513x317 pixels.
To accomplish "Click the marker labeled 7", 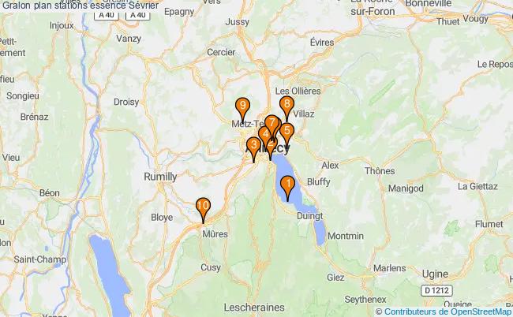I will [x=271, y=127].
